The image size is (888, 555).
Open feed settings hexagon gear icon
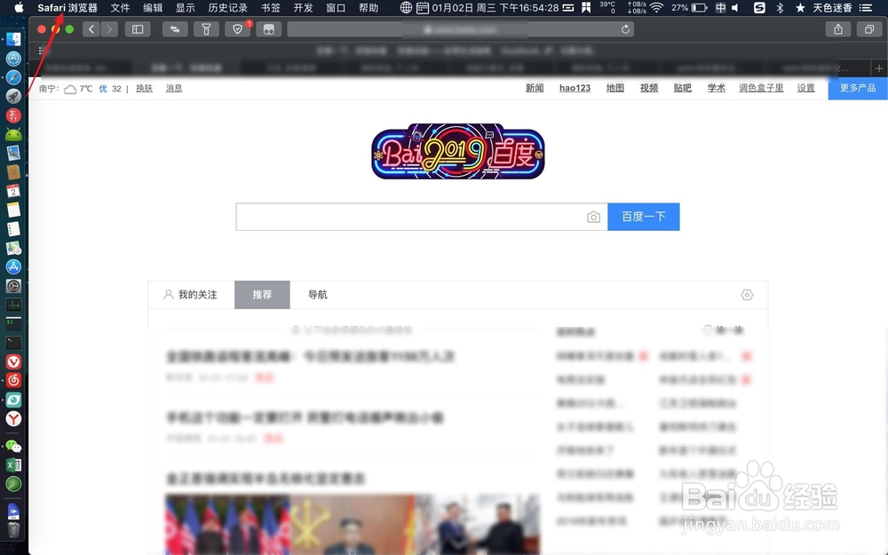pyautogui.click(x=747, y=295)
